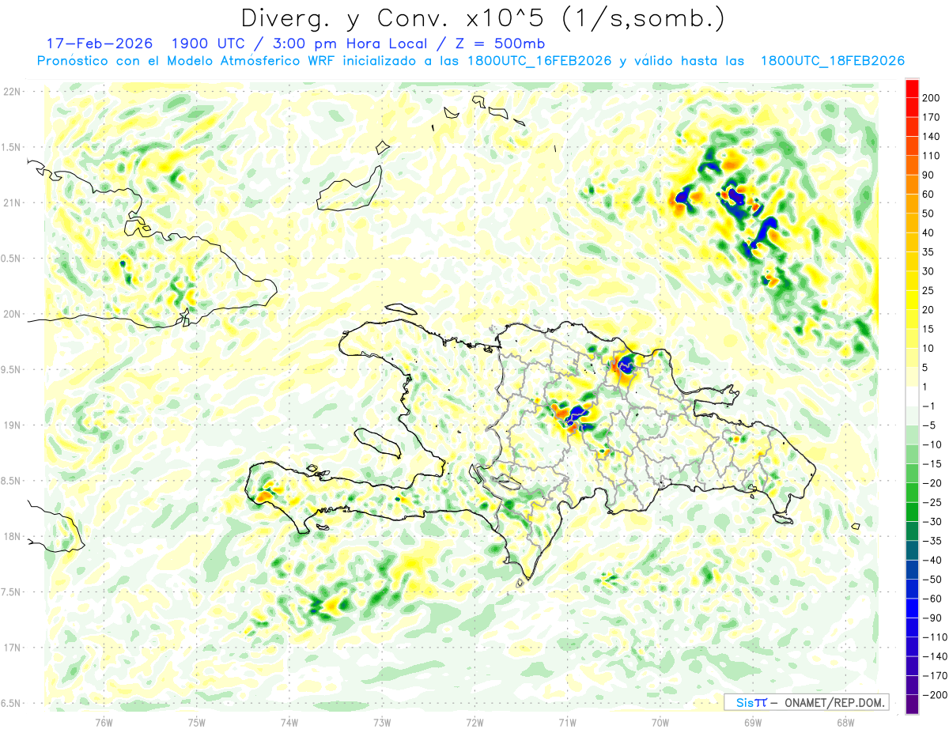Screen dimensions: 949x733
Task: Click the '71W' longitude label
Action: click(x=567, y=722)
